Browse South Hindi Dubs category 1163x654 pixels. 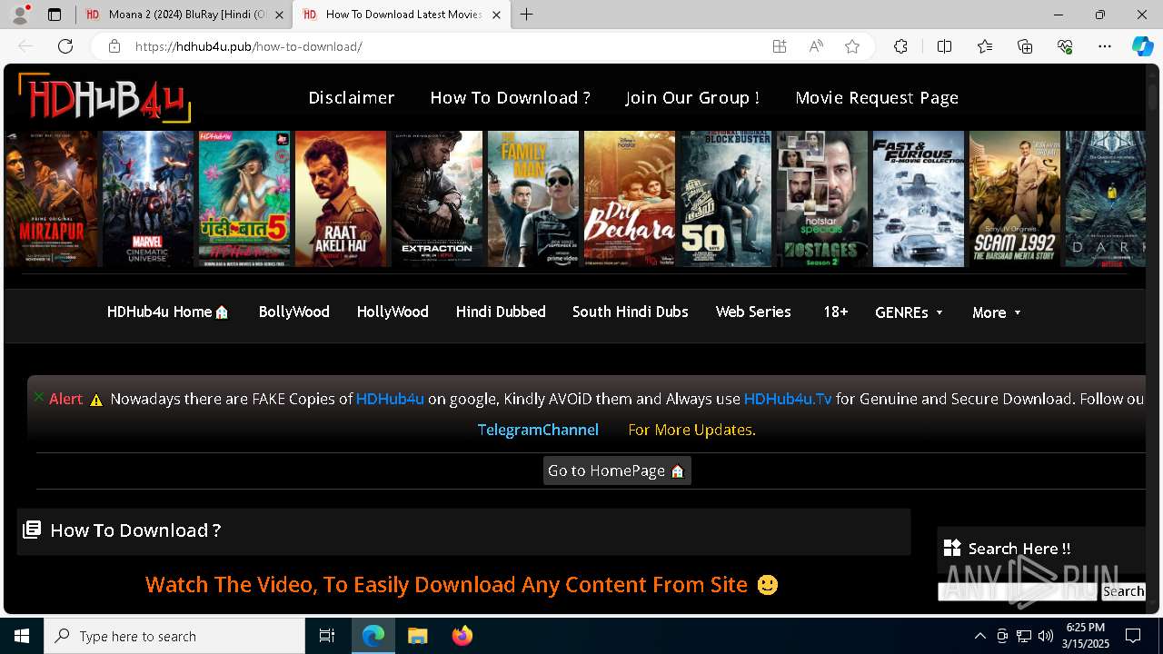click(x=631, y=312)
